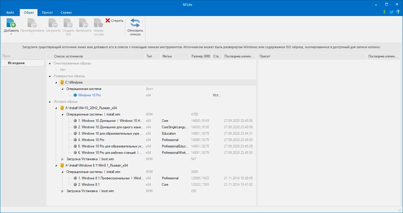Click the blue Windows 10 Pro status dot
The image size is (403, 213).
point(75,95)
